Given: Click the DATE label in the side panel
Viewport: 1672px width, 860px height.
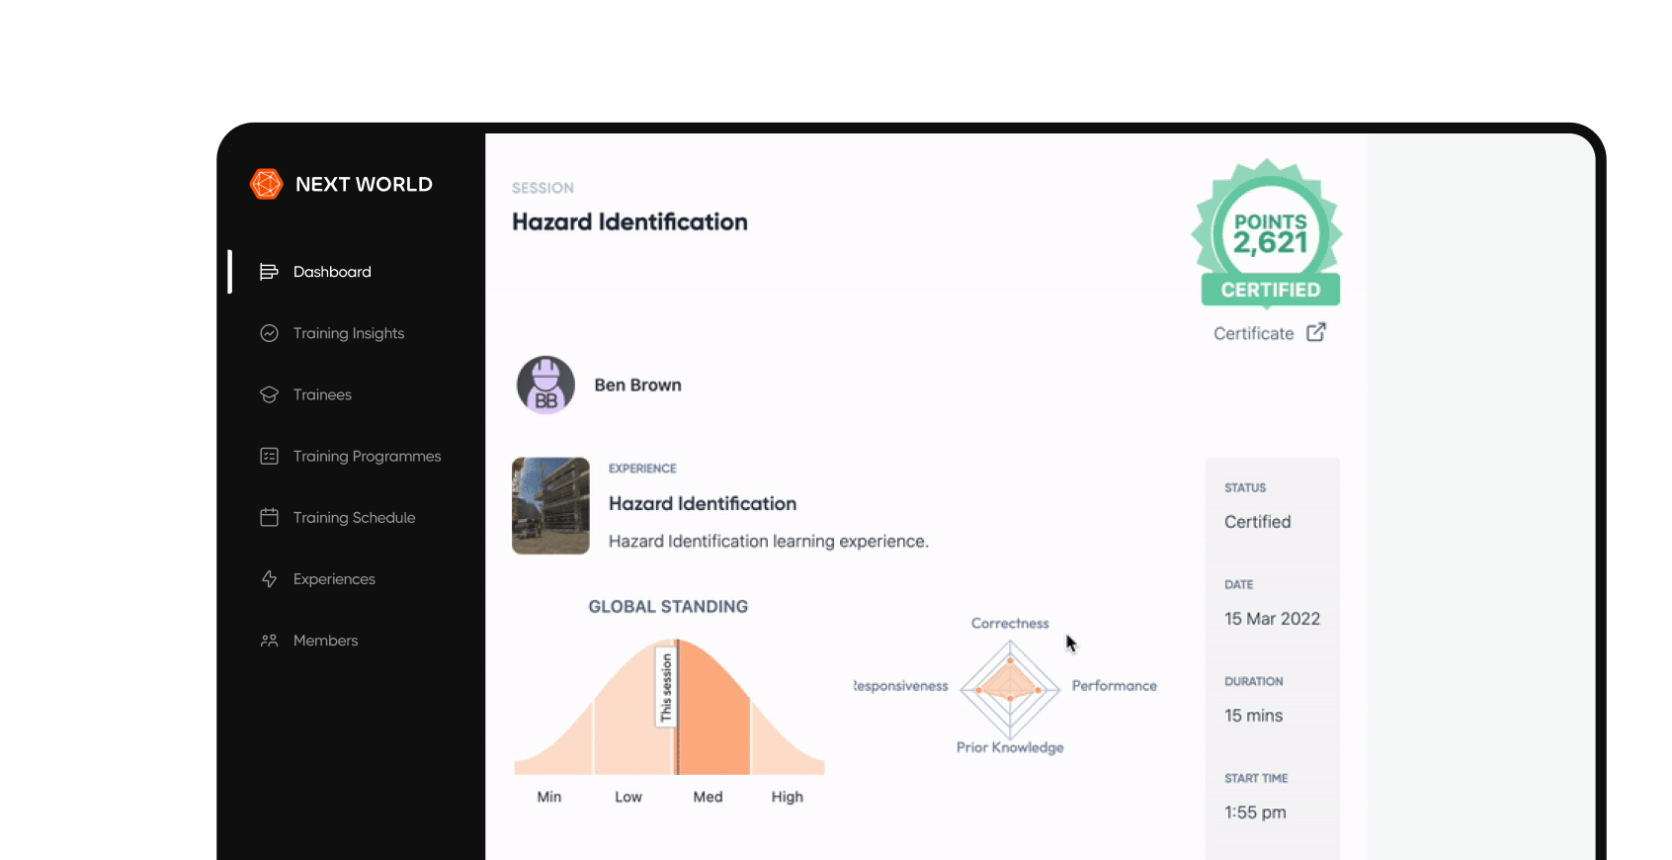Looking at the screenshot, I should 1239,584.
